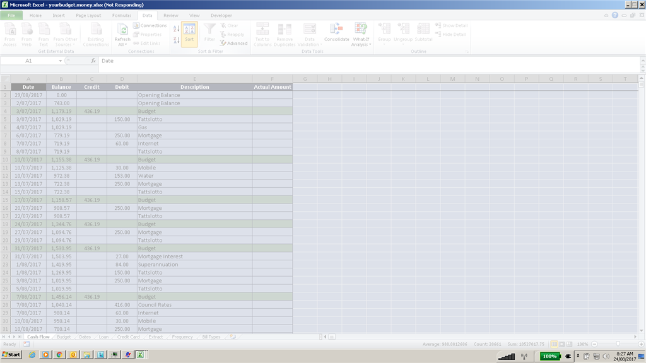Open workbook Connections

tap(150, 25)
